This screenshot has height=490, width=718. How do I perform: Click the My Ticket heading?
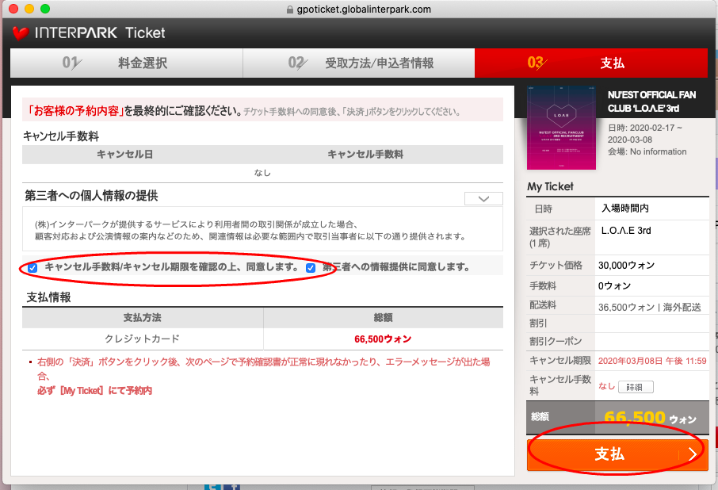(550, 186)
